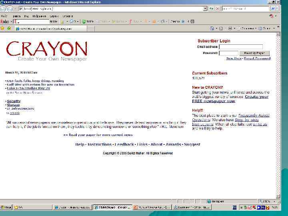Click the browser Forward arrow button
Image resolution: width=288 pixels, height=216 pixels.
[x=10, y=8]
